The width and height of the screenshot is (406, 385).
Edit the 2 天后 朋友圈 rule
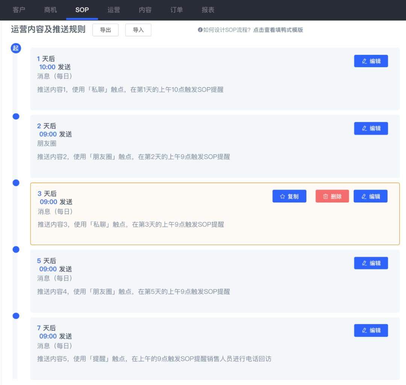tap(371, 128)
